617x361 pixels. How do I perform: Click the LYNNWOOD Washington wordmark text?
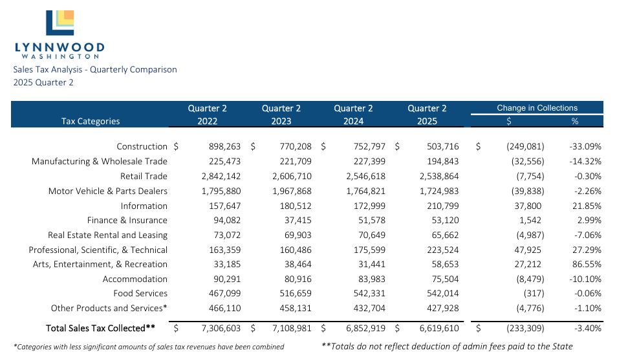(60, 49)
